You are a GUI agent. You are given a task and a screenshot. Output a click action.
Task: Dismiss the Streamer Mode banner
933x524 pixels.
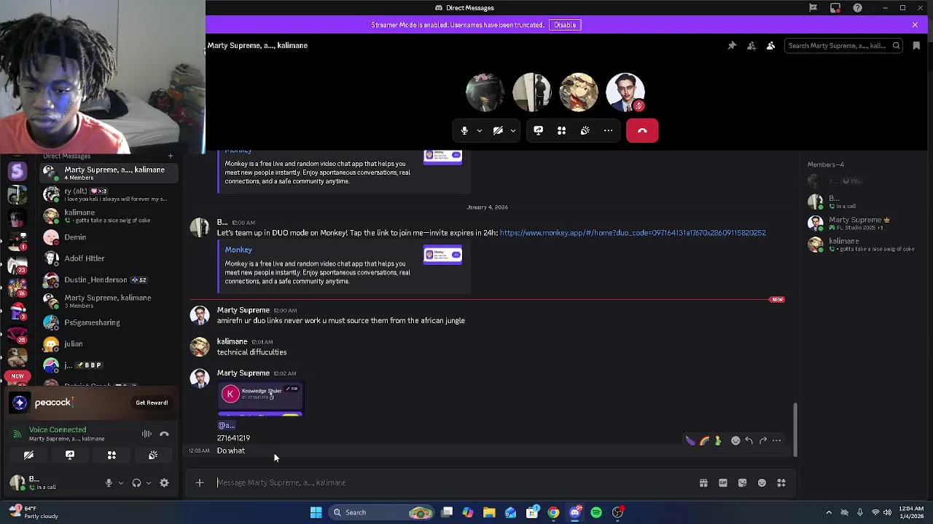[x=915, y=25]
